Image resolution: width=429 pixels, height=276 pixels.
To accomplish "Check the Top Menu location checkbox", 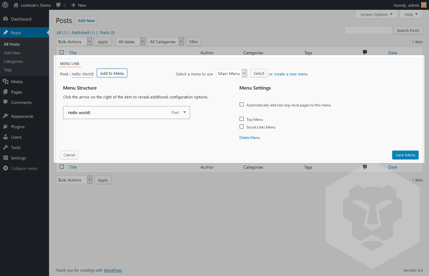I will tap(241, 119).
